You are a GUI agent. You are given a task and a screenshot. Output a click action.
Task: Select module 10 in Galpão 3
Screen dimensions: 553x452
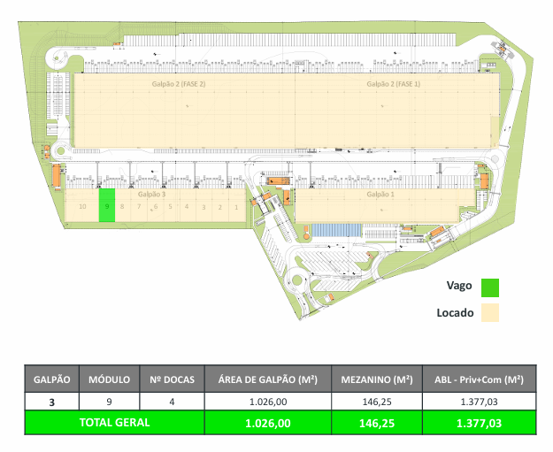81,206
